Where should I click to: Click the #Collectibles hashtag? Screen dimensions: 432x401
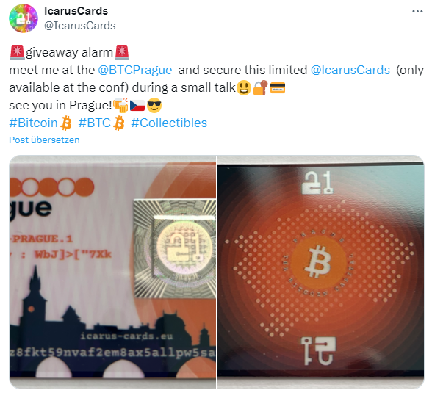coord(169,123)
